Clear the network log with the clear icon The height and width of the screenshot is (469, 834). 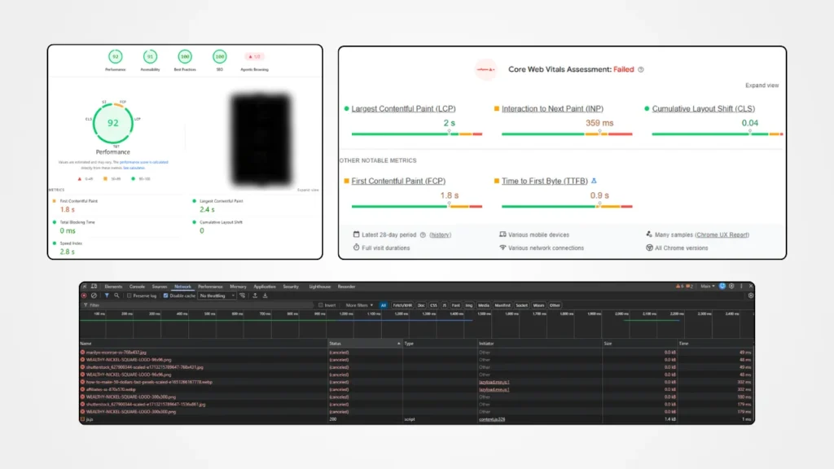point(94,296)
